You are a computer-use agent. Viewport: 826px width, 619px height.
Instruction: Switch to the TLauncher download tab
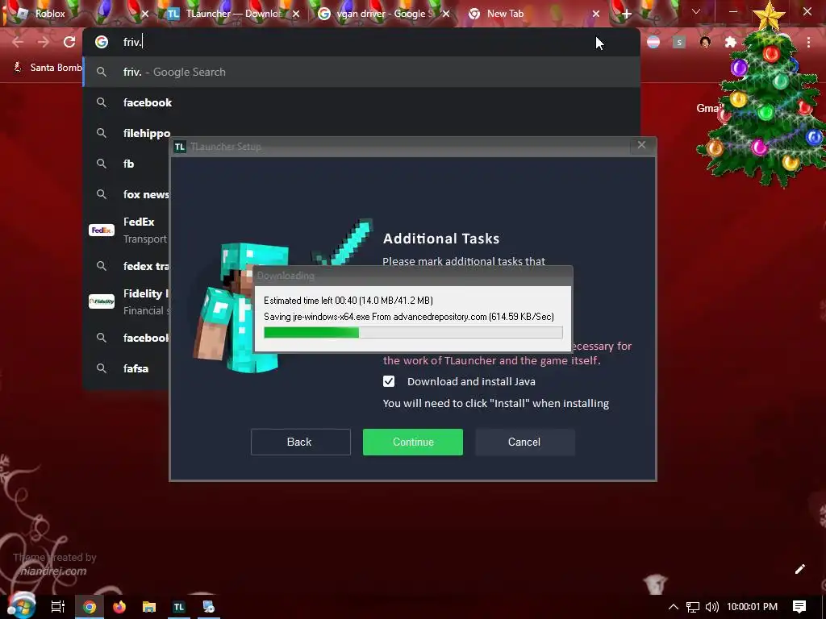[x=230, y=14]
